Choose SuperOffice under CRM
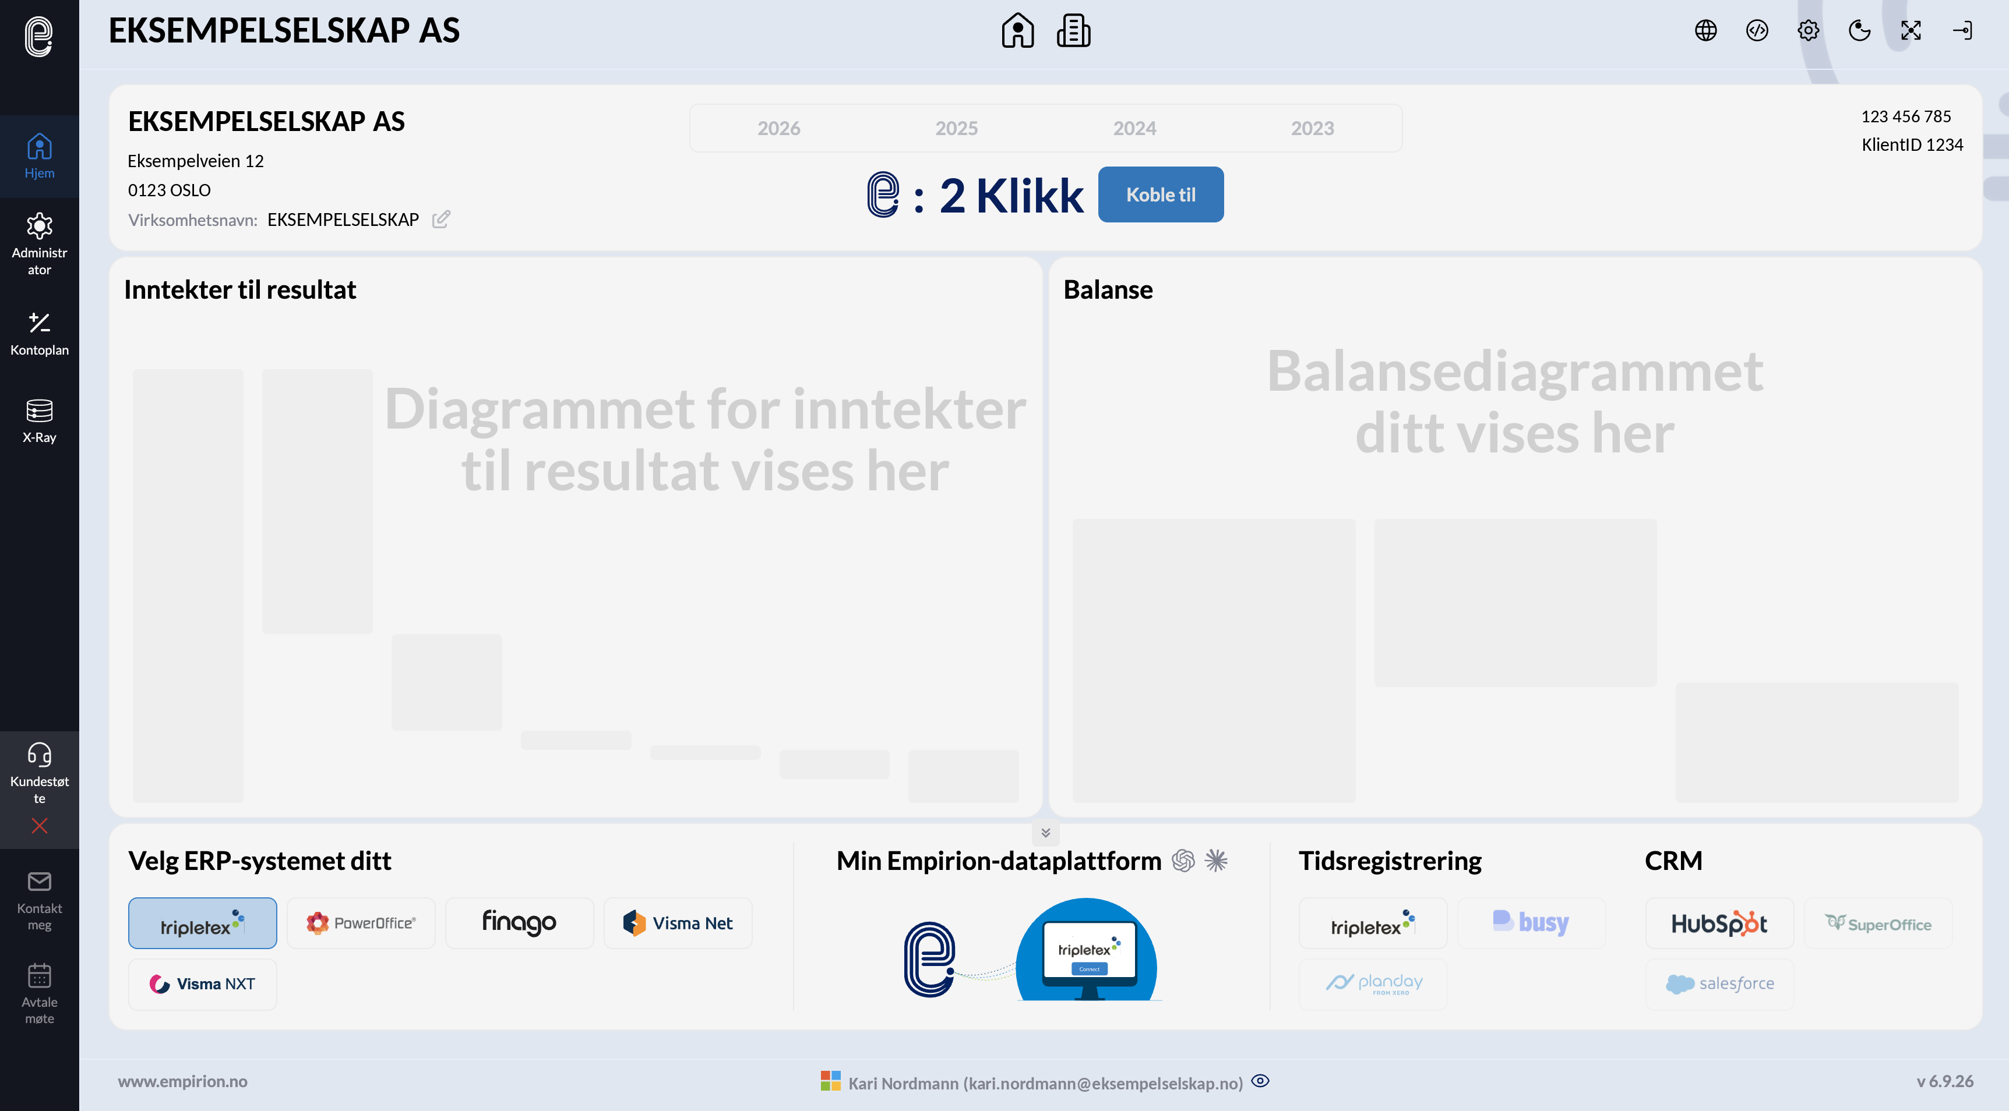The height and width of the screenshot is (1111, 2009). pyautogui.click(x=1877, y=922)
